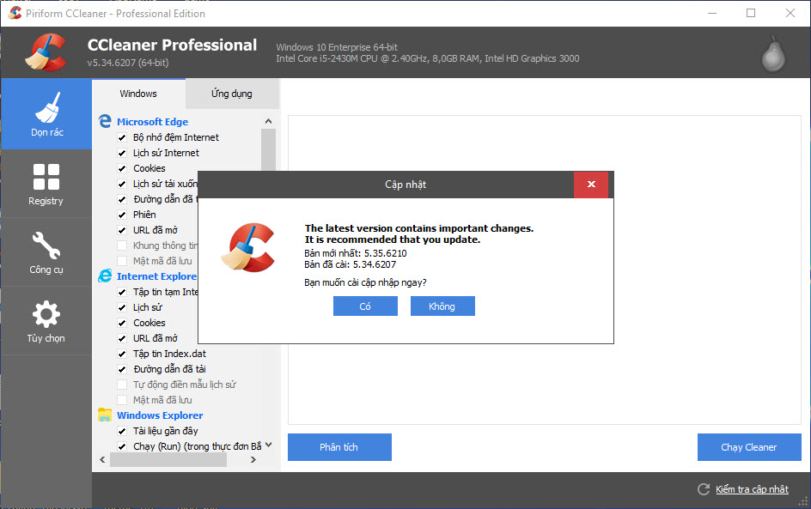Click the Windows Explorer folder icon
The height and width of the screenshot is (509, 811).
(105, 415)
